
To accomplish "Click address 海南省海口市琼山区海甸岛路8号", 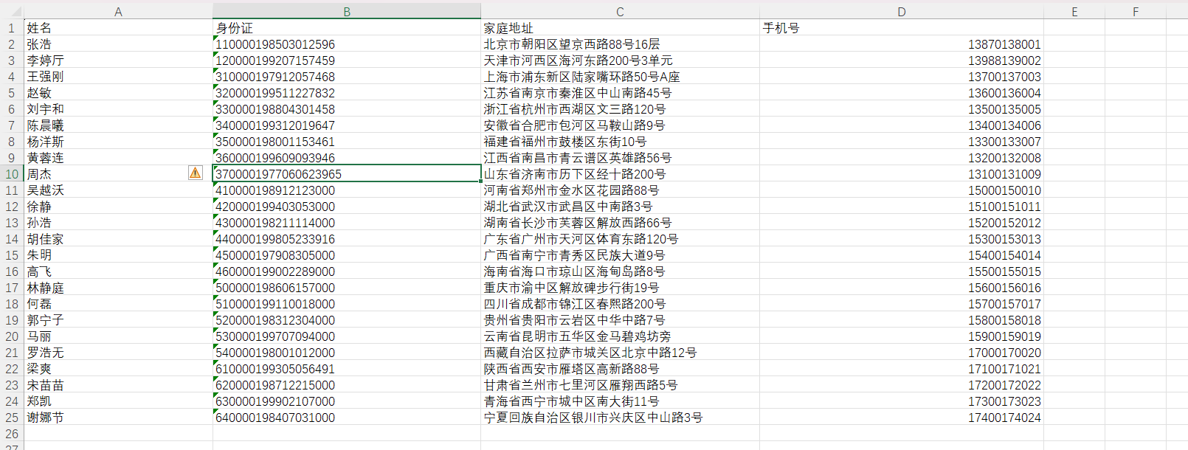I will coord(620,271).
